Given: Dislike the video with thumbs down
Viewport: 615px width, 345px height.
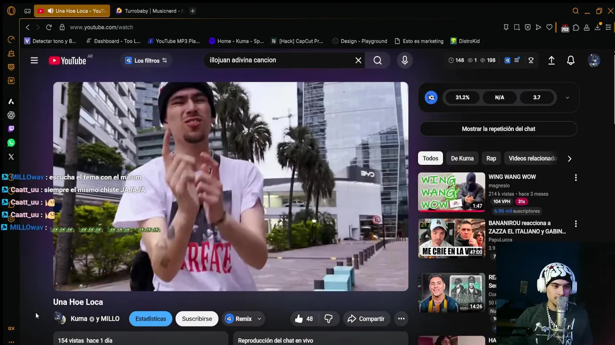Looking at the screenshot, I should click(329, 319).
